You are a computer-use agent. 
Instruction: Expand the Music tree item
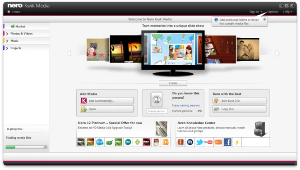[x=7, y=41]
